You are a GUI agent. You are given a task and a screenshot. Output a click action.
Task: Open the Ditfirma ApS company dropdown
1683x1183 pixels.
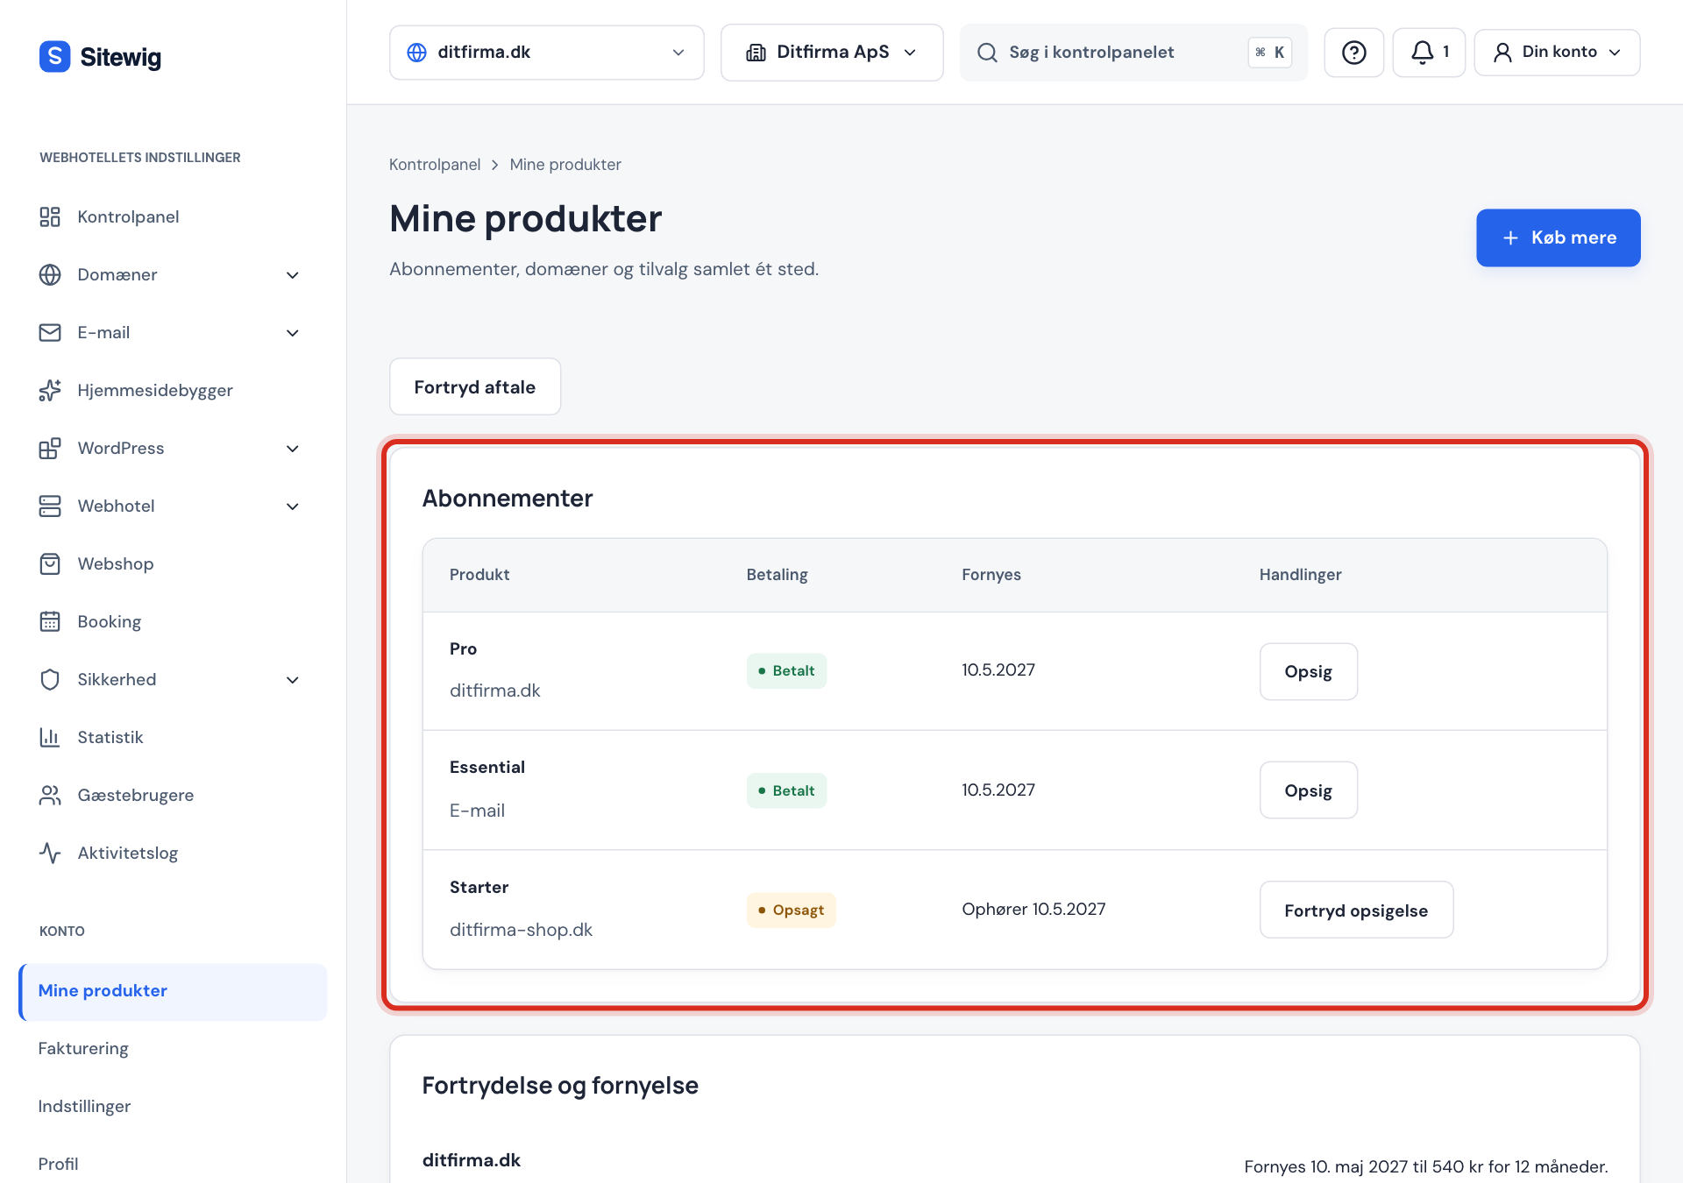(x=832, y=53)
